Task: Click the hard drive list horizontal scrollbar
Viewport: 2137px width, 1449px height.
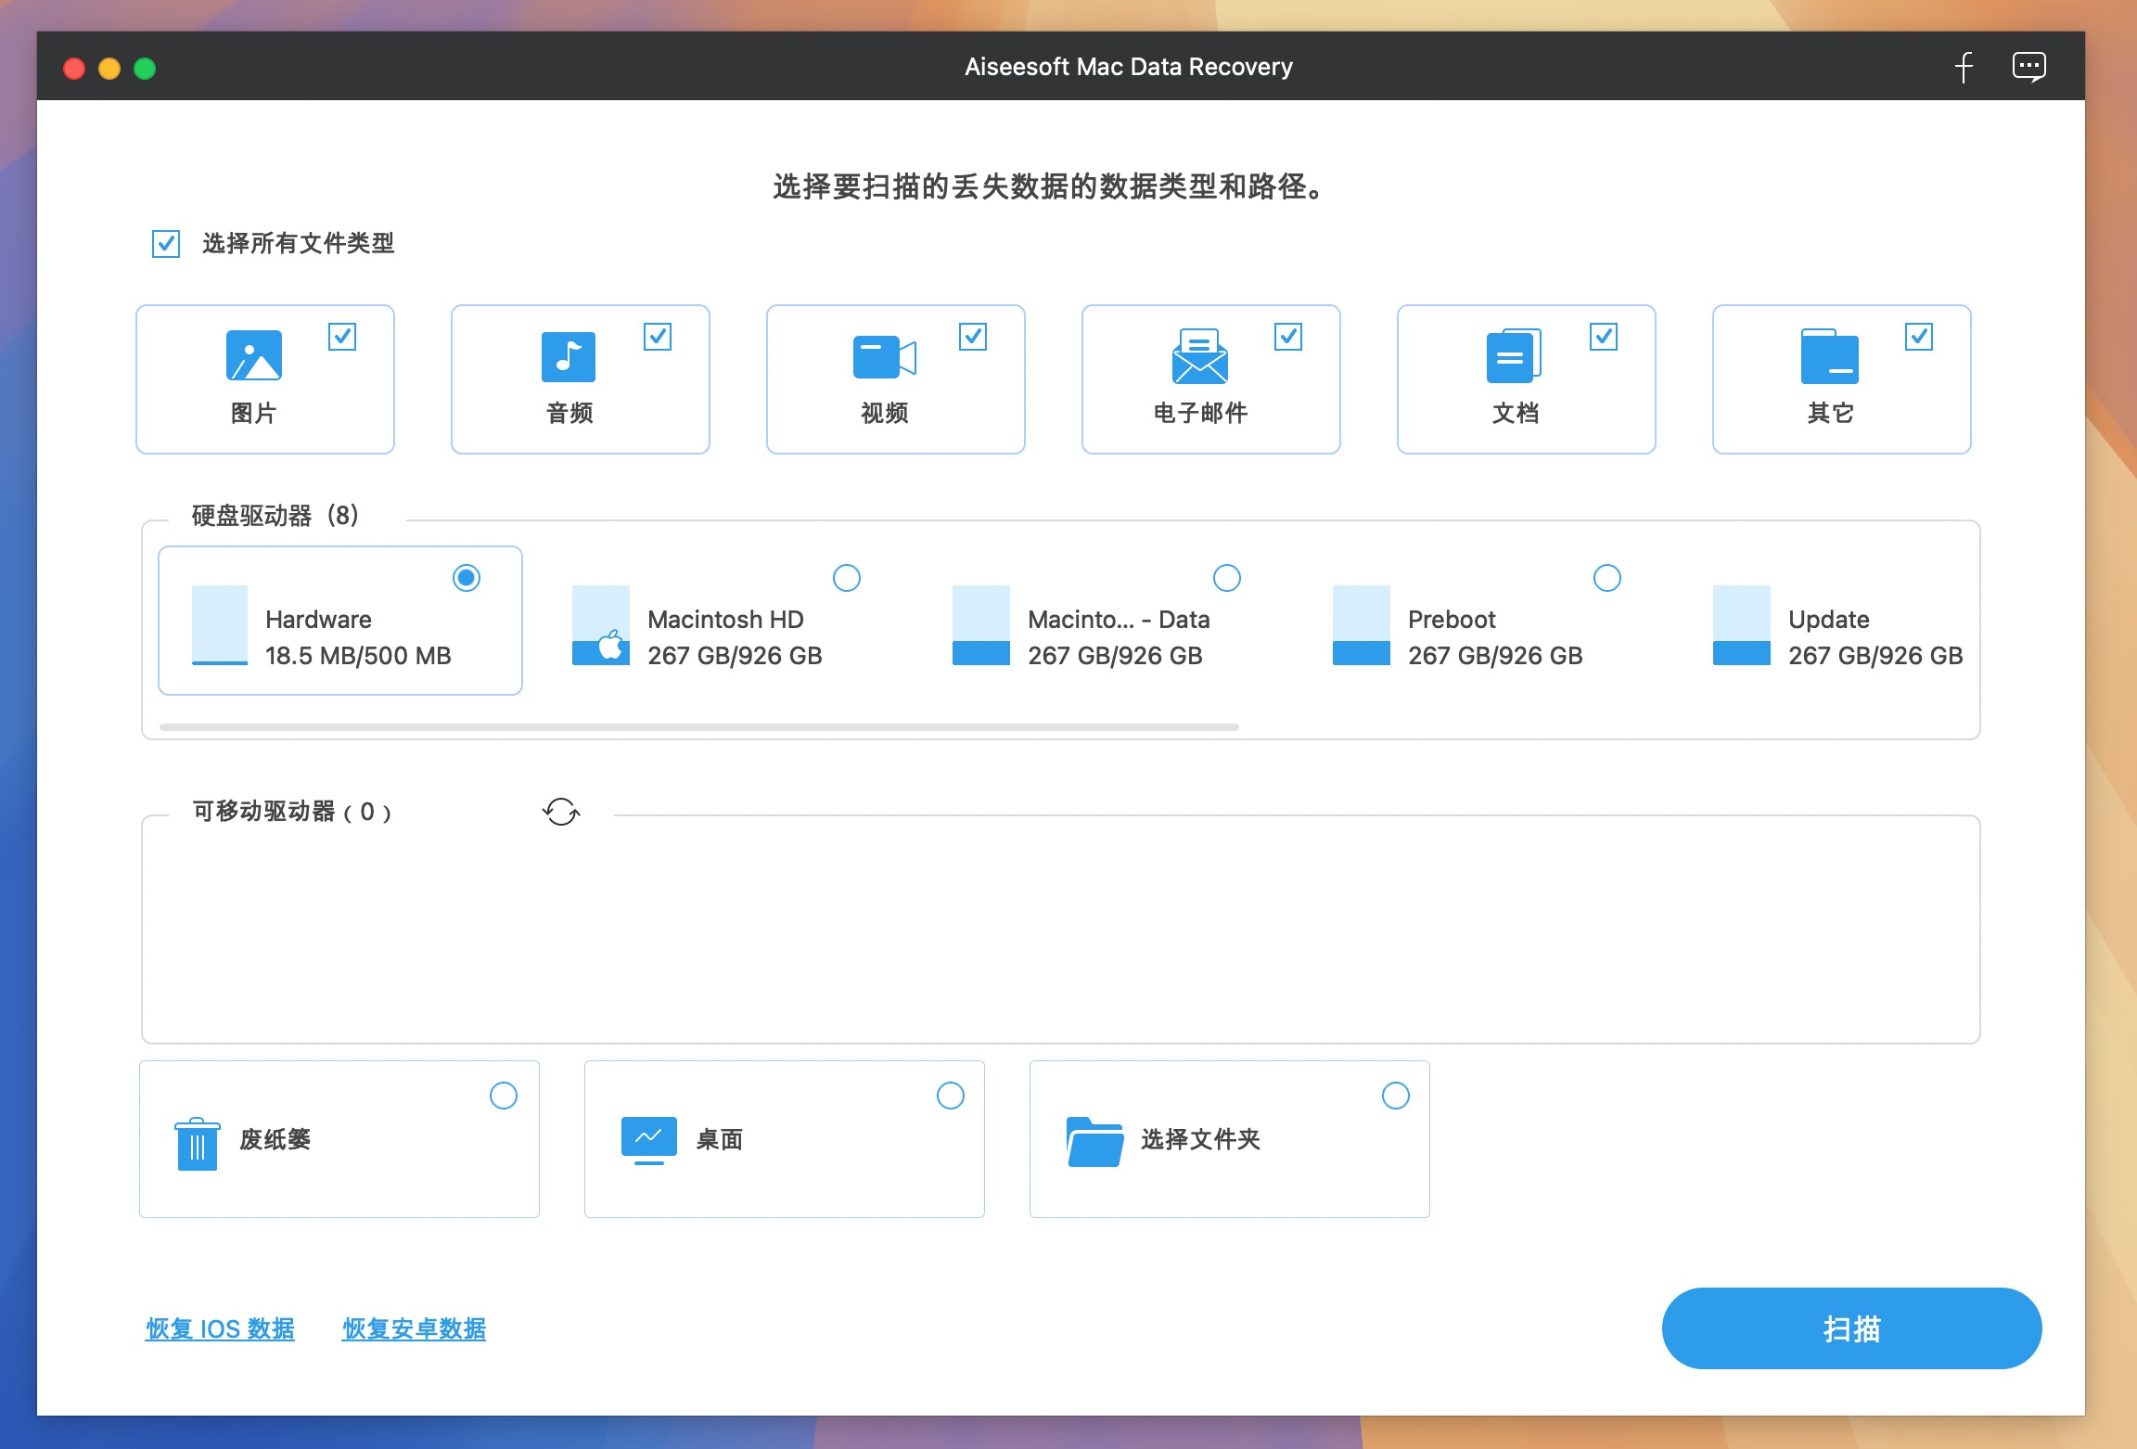Action: 699,727
